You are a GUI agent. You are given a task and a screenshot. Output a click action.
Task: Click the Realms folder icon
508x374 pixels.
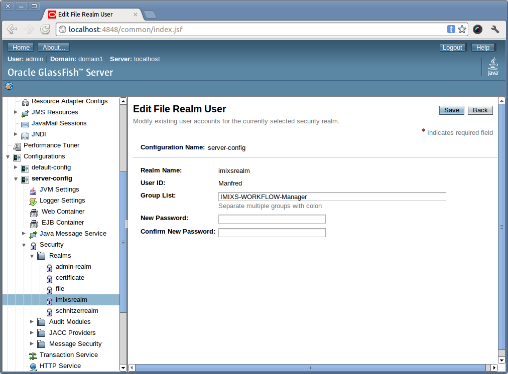pyautogui.click(x=41, y=256)
